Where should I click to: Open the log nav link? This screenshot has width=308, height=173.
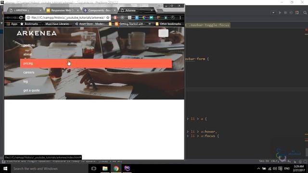(26, 81)
